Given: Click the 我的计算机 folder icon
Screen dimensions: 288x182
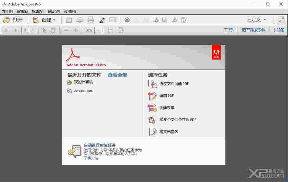Looking at the screenshot, I should click(70, 82).
